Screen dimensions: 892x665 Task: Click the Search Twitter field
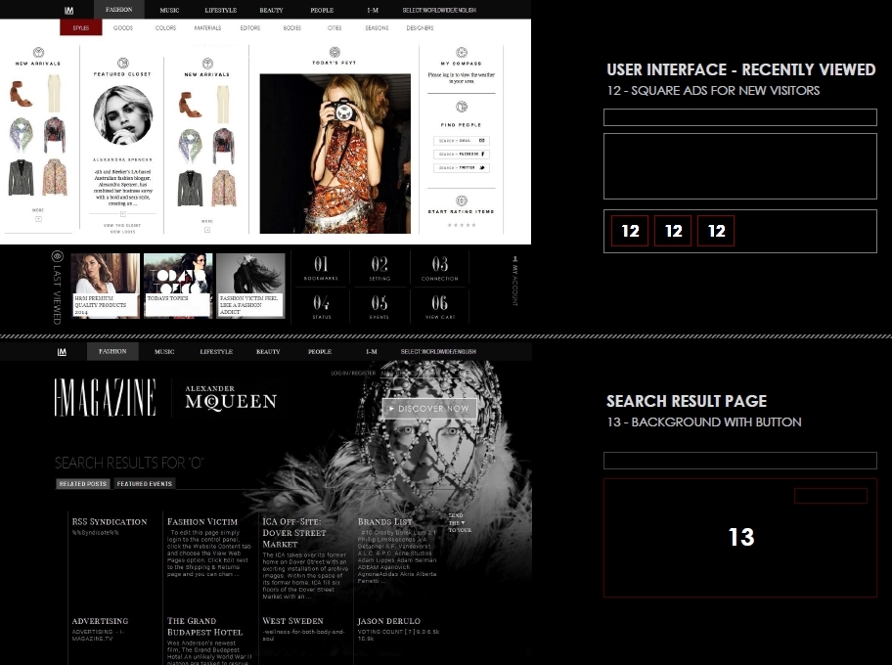462,168
